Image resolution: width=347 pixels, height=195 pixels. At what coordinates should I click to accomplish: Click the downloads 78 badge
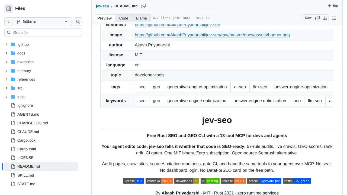pyautogui.click(x=187, y=181)
